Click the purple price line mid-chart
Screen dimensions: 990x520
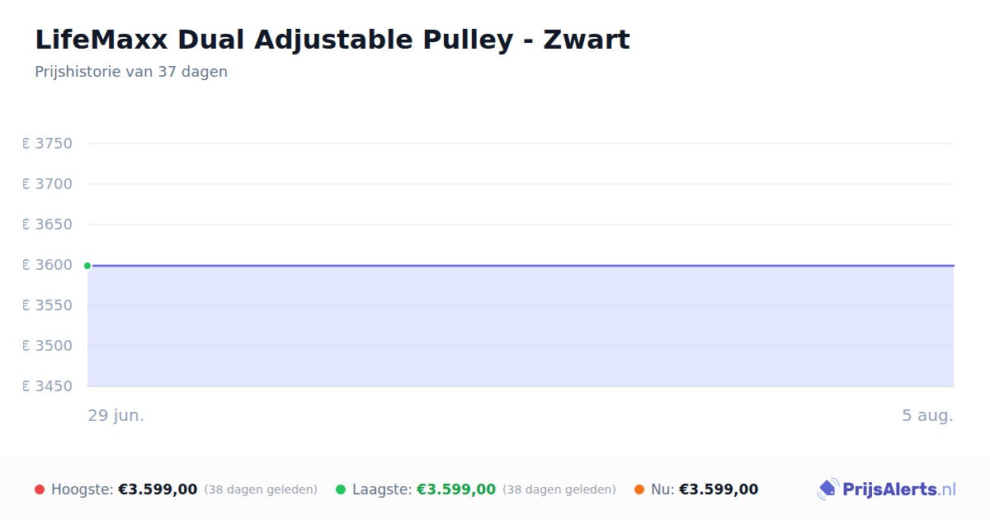521,266
